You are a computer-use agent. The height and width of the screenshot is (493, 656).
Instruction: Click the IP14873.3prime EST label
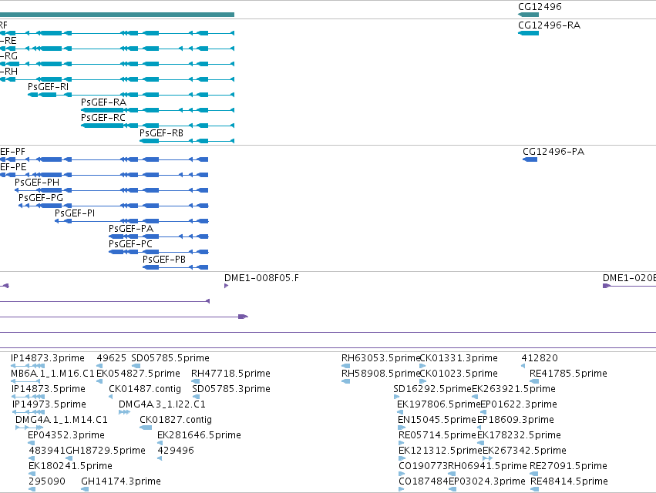click(x=48, y=358)
